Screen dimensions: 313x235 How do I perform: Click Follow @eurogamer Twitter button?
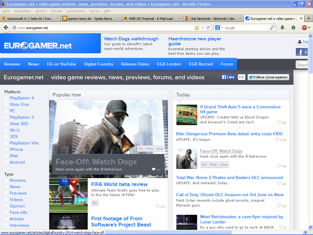(x=268, y=77)
